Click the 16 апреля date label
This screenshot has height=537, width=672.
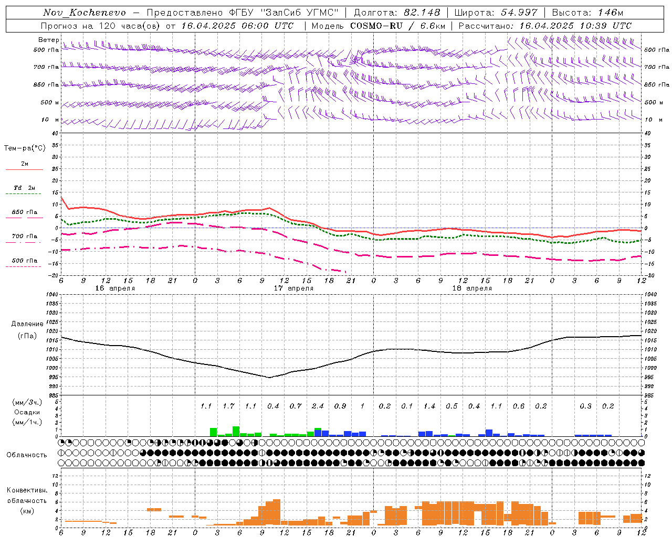(x=115, y=288)
